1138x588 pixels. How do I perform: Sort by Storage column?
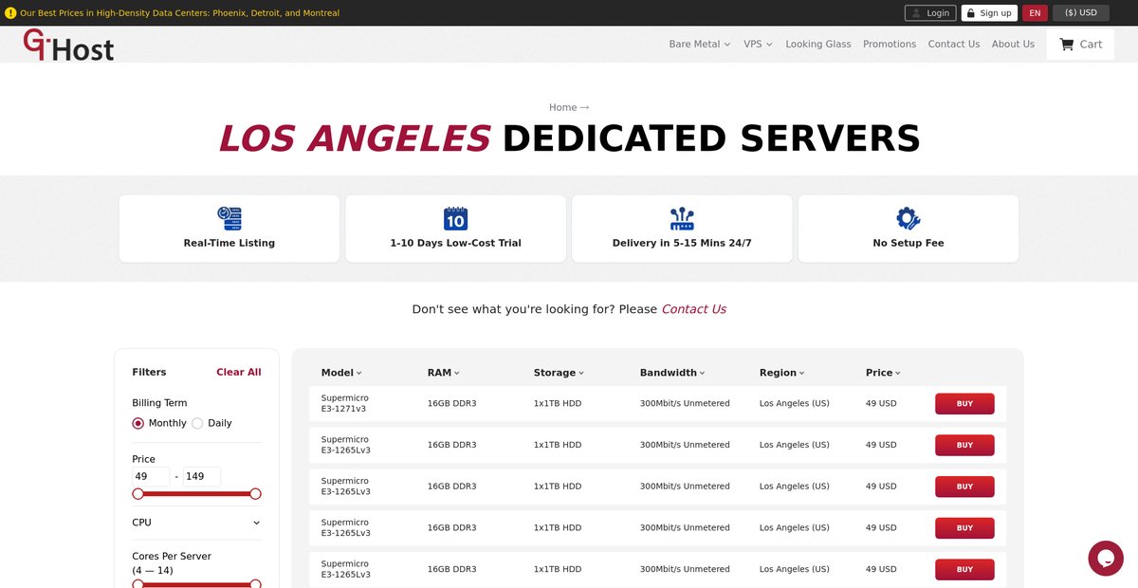[559, 373]
